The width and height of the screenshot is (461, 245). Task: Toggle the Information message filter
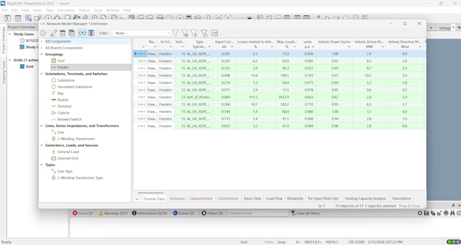[149, 213]
